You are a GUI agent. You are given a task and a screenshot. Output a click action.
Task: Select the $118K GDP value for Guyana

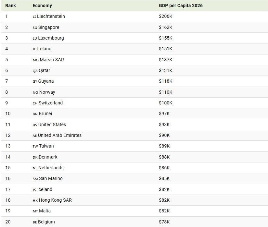coord(165,81)
